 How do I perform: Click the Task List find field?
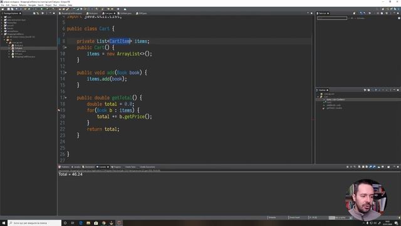coord(332,18)
